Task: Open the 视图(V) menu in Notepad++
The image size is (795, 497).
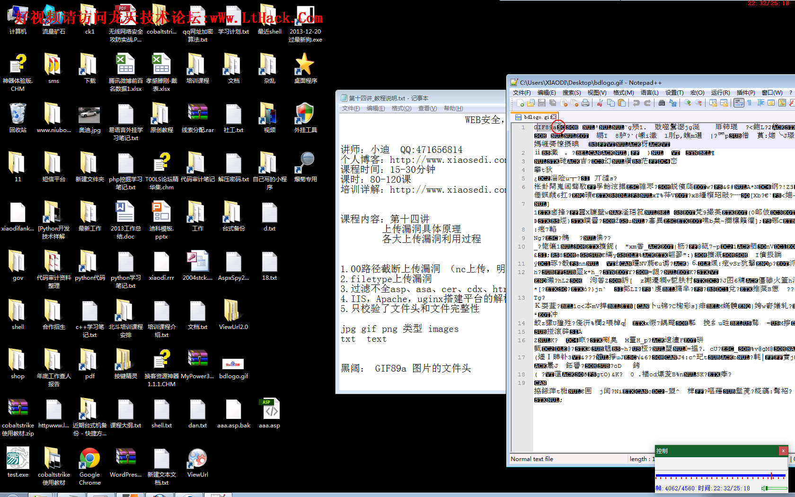Action: pyautogui.click(x=597, y=93)
